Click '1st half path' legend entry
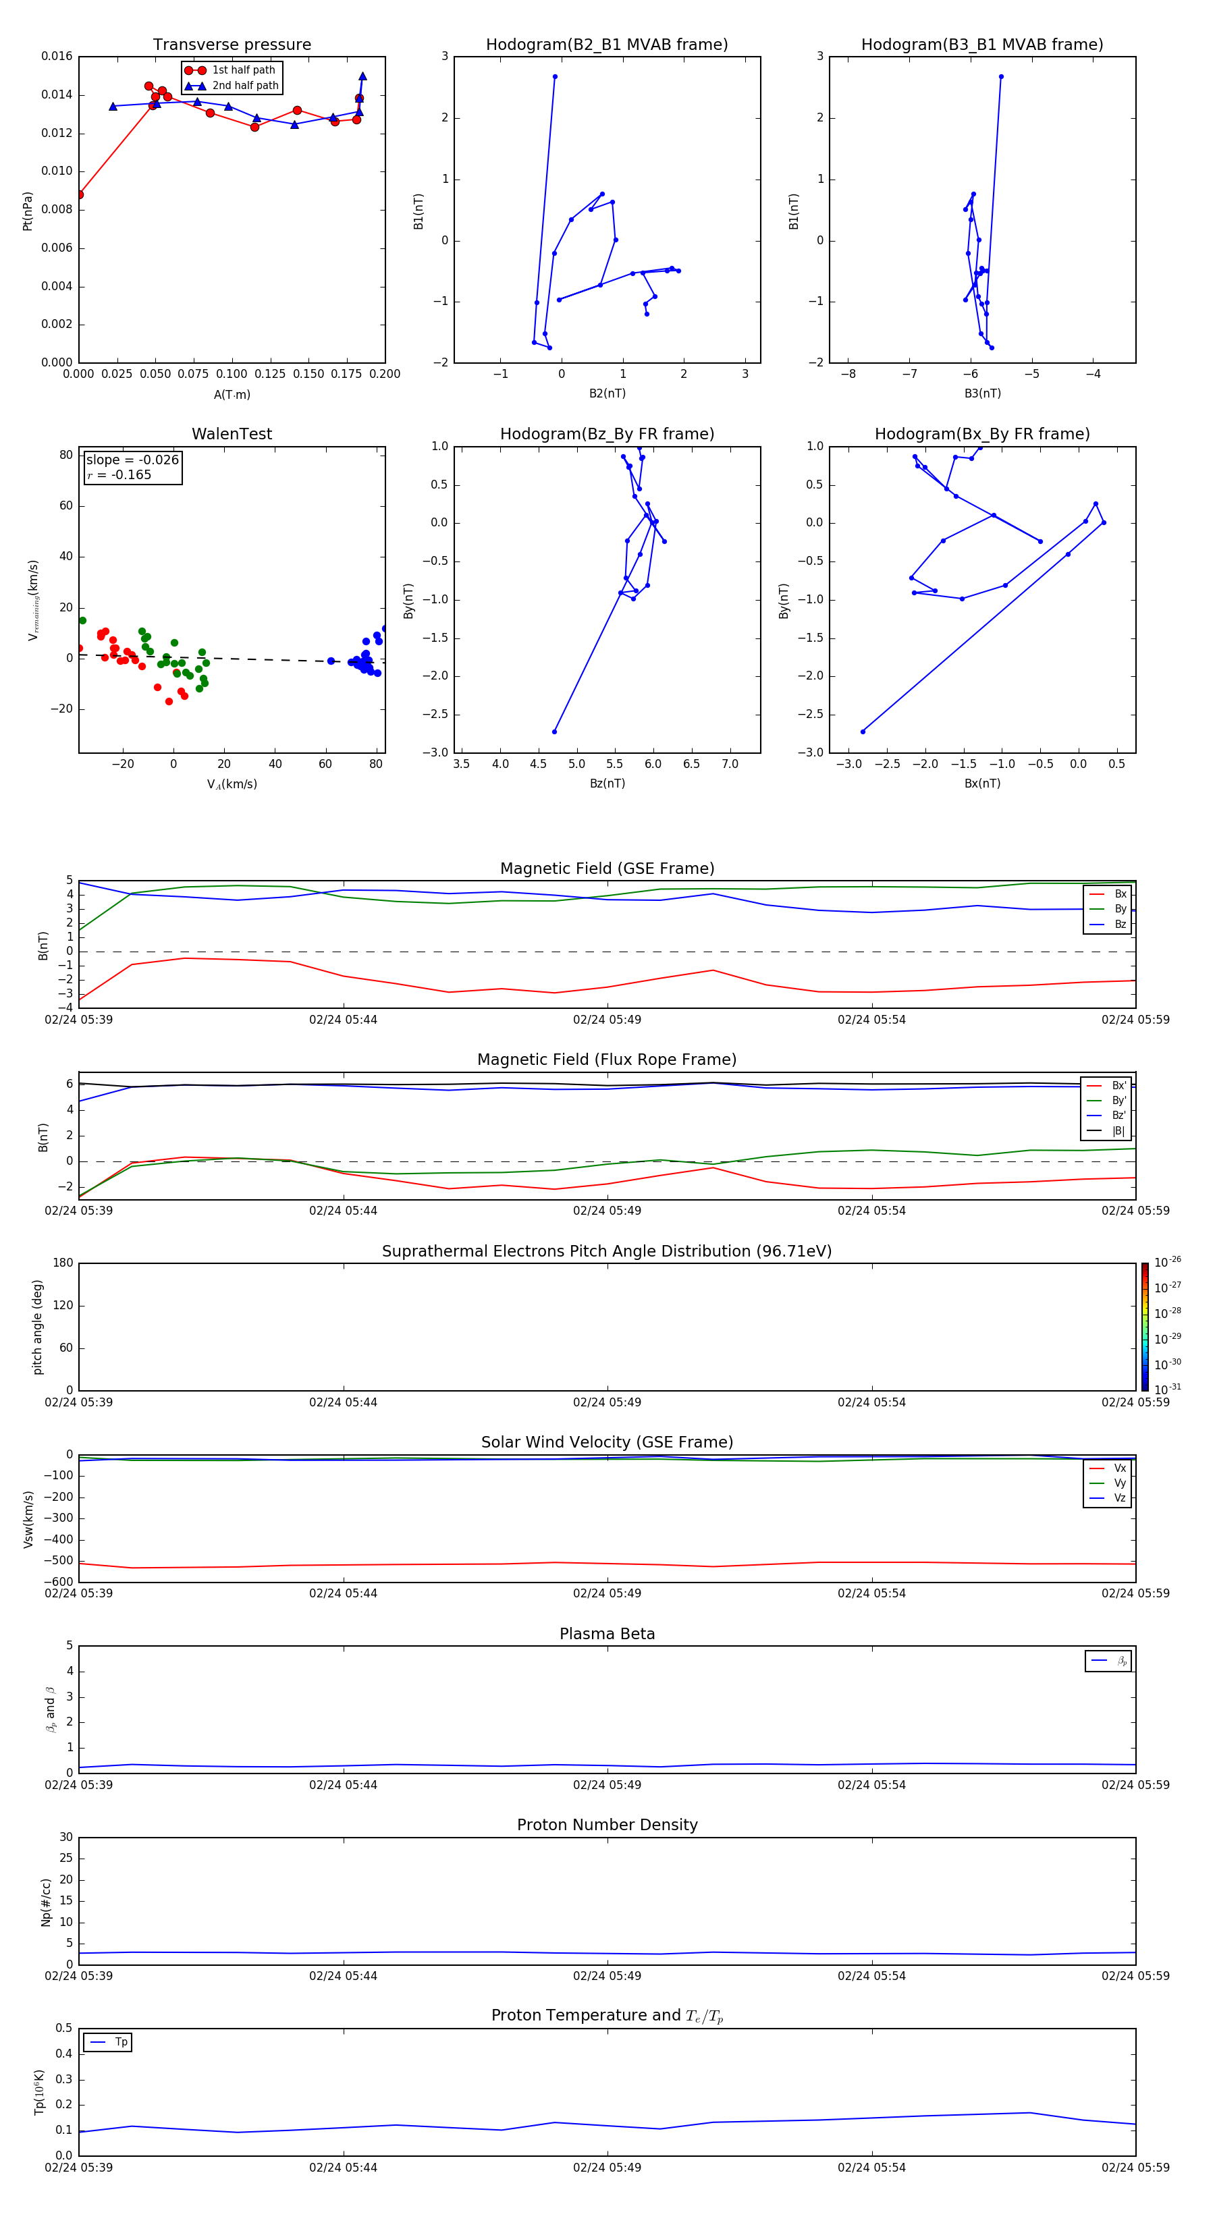This screenshot has height=2227, width=1215. click(x=232, y=70)
